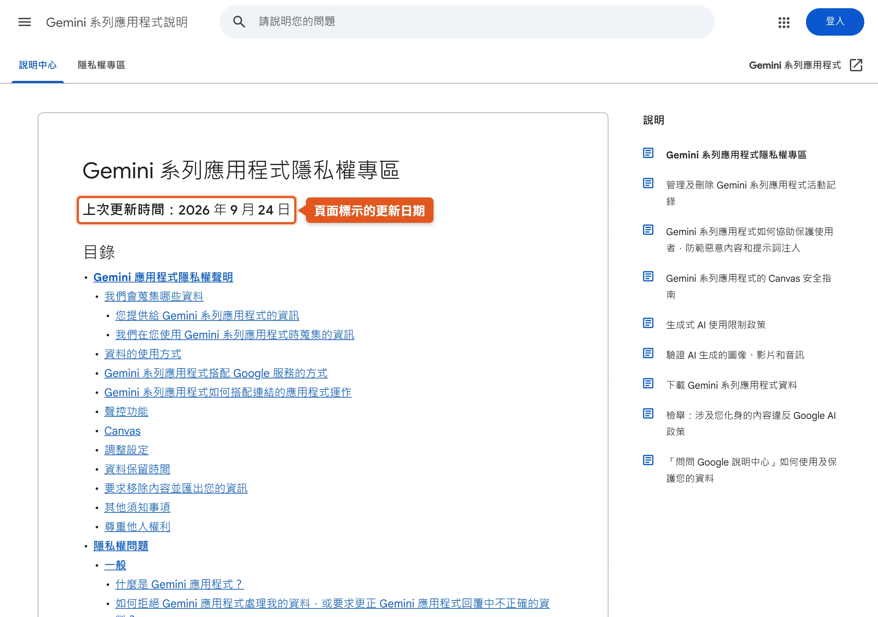878x617 pixels.
Task: Open the Google apps grid
Action: pyautogui.click(x=784, y=22)
